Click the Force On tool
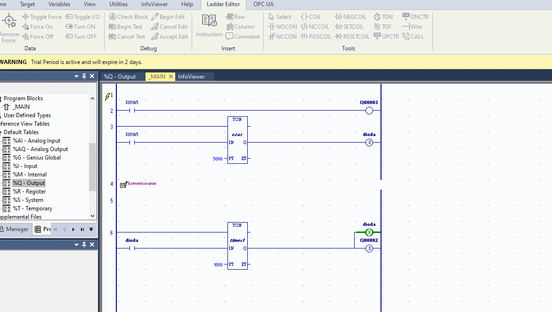 tap(37, 27)
